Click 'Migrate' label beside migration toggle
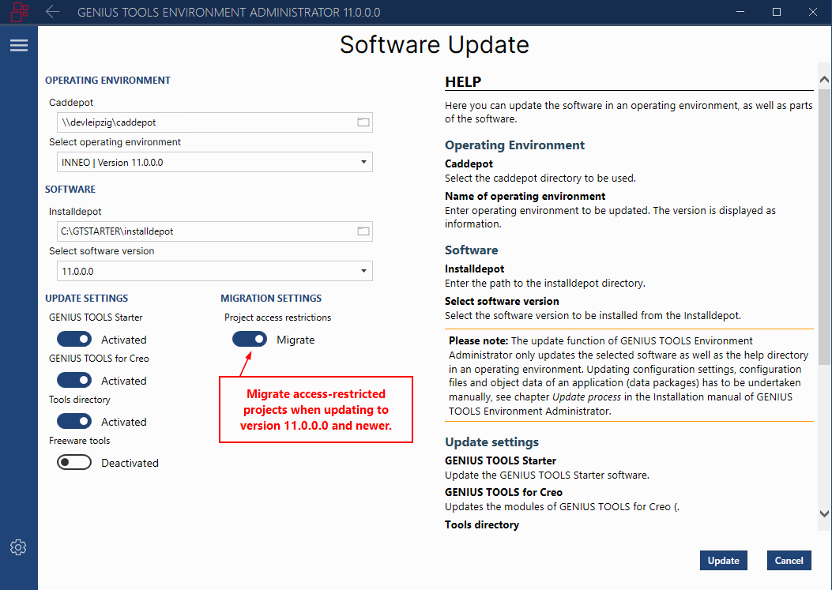This screenshot has width=832, height=590. point(296,340)
